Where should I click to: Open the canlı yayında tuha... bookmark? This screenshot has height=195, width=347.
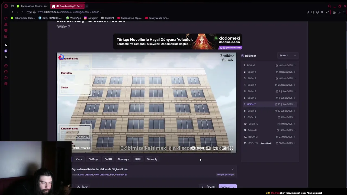pos(157,18)
